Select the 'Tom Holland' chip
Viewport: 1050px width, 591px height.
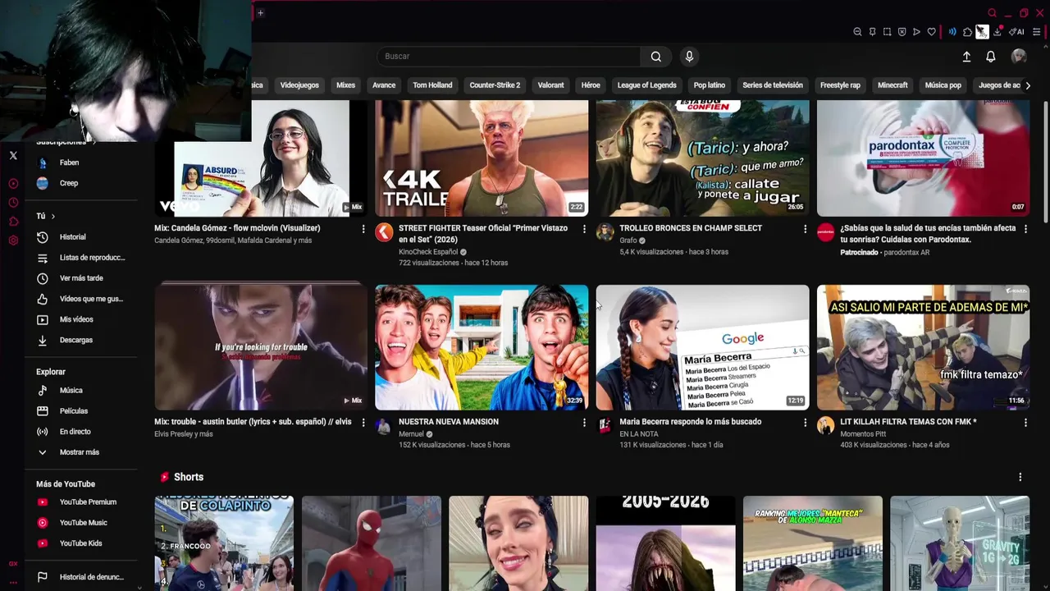[x=432, y=85]
